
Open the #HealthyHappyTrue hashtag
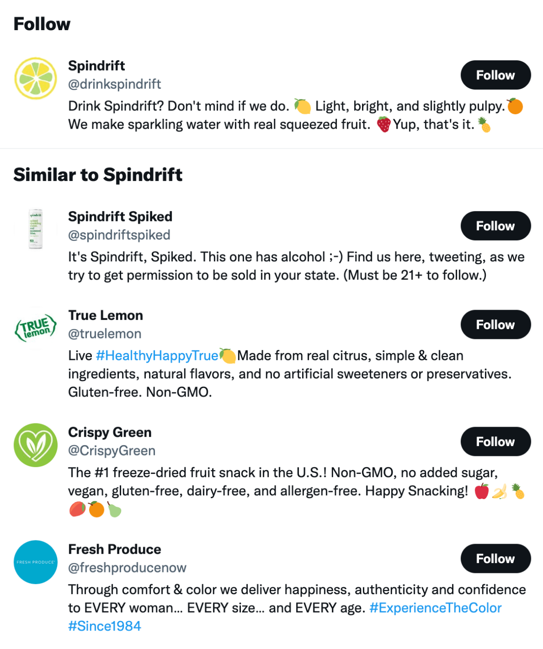(157, 356)
